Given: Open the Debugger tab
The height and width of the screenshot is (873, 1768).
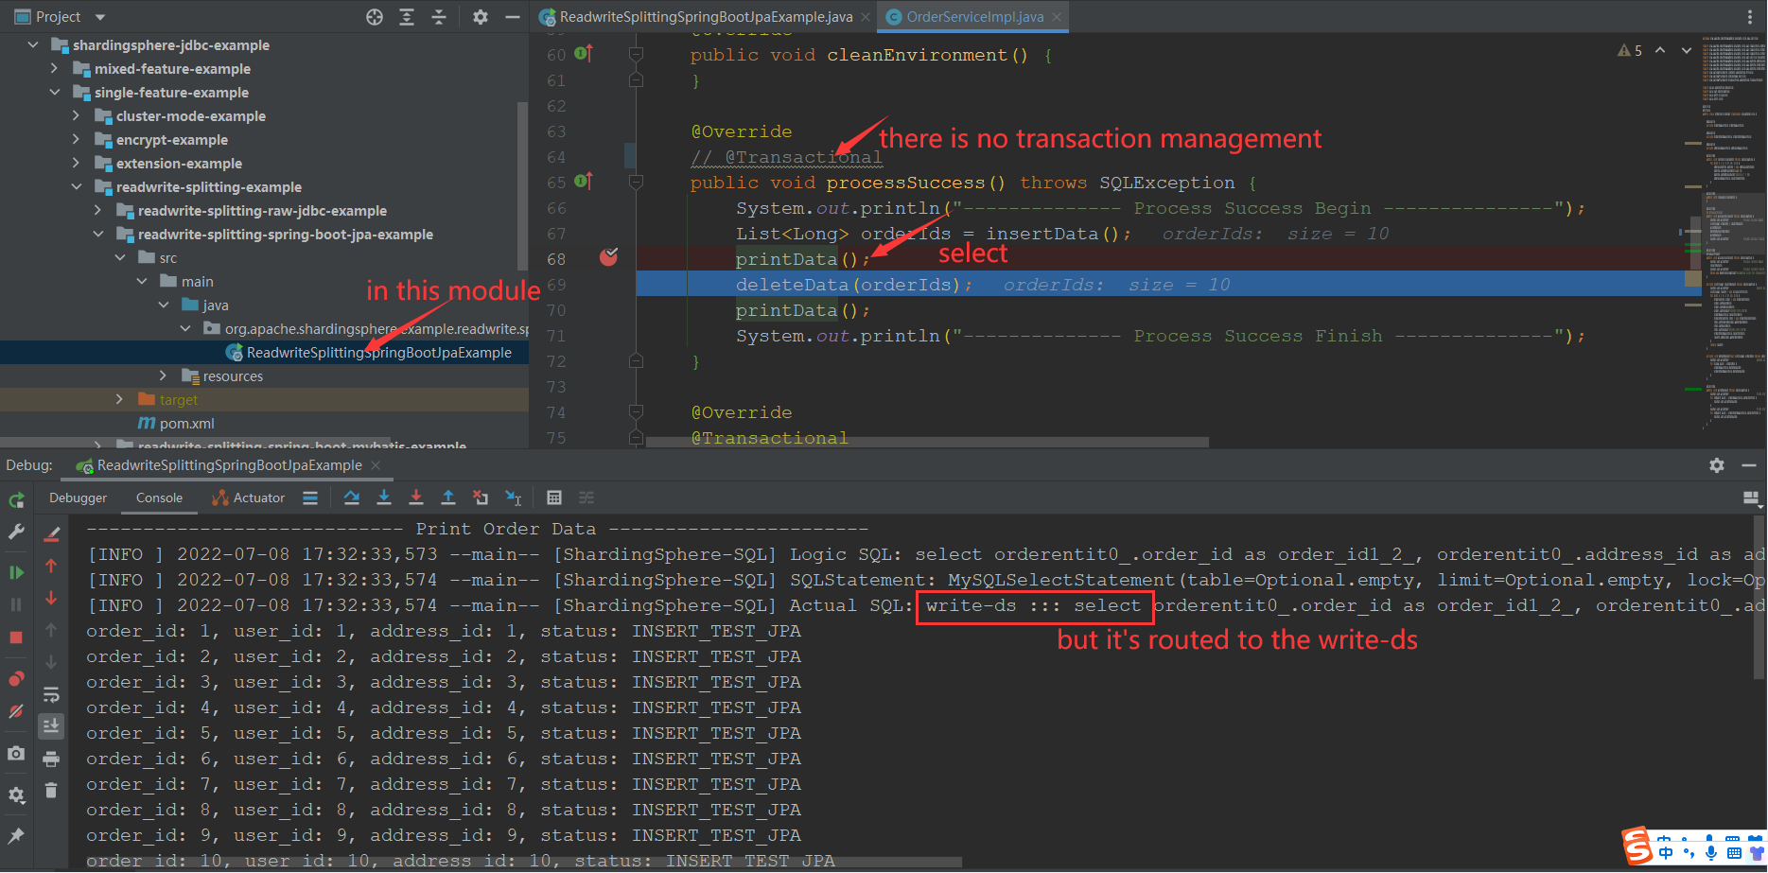Looking at the screenshot, I should tap(79, 498).
